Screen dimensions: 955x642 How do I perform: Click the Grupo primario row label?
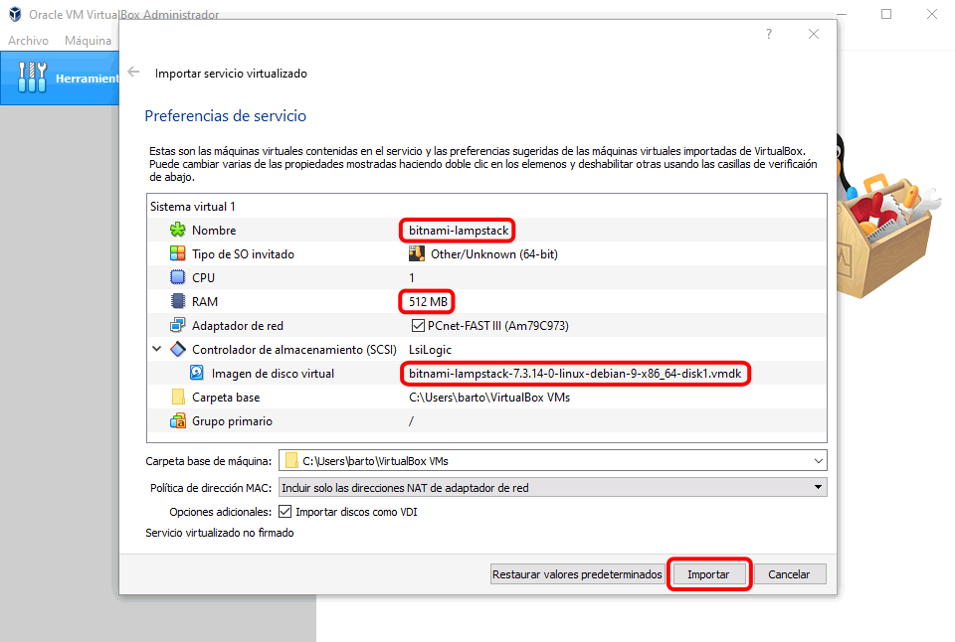click(232, 420)
